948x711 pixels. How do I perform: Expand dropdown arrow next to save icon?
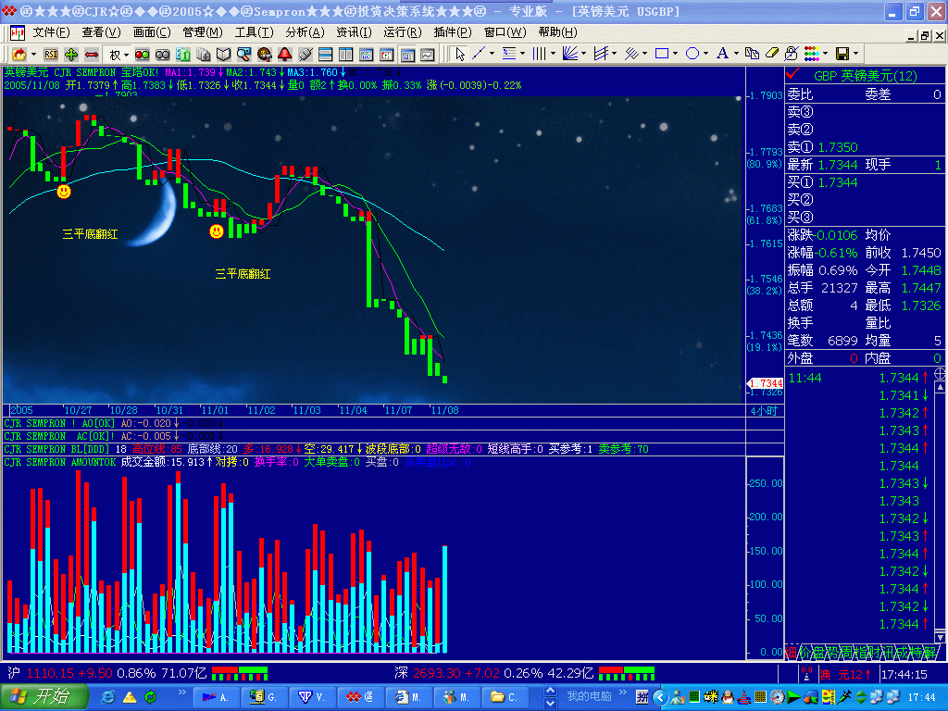[856, 54]
